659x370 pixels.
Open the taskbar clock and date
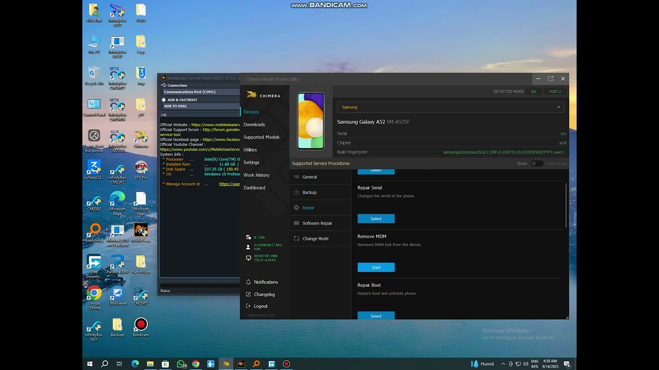[551, 364]
